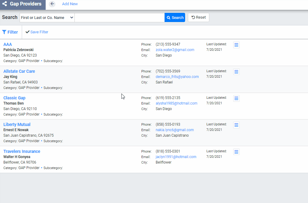Image resolution: width=308 pixels, height=203 pixels.
Task: Email jaclyn1991@hotmail.com
Action: click(176, 157)
